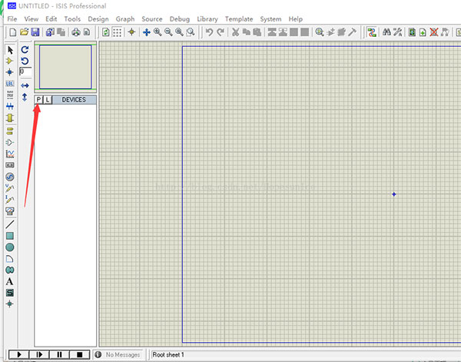
Task: Pause the running simulation
Action: point(59,354)
